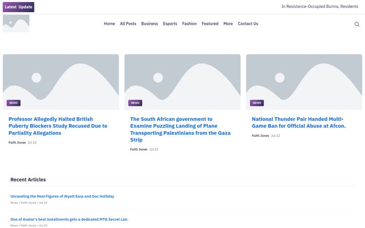Open South African government Puzzling Landing headline
Viewport: 365px width, 228px height.
click(x=180, y=129)
